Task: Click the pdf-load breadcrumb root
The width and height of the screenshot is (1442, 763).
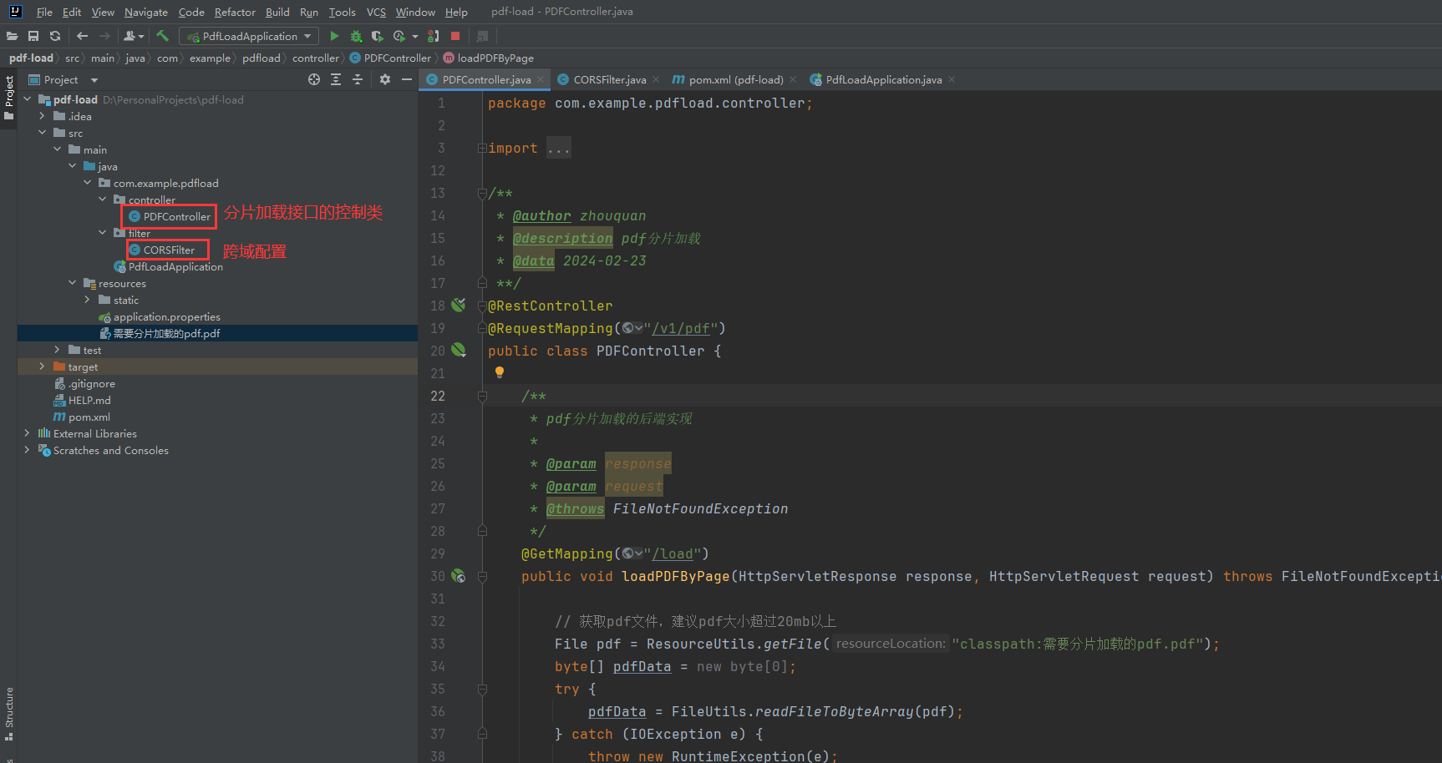Action: 31,58
